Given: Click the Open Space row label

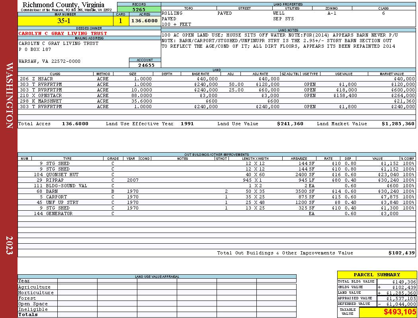Looking at the screenshot, I should coord(33,304).
